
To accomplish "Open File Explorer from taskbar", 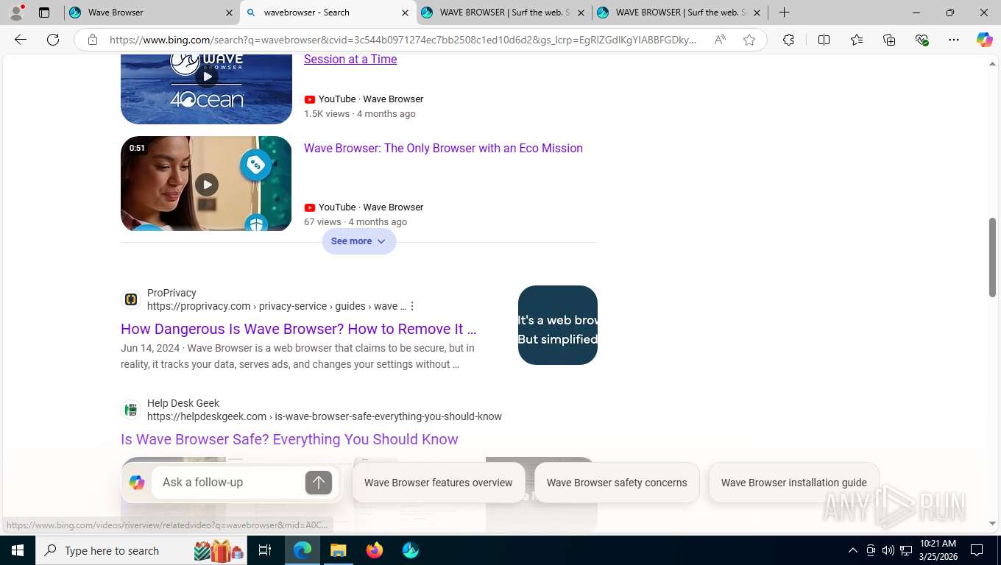I will click(x=338, y=550).
